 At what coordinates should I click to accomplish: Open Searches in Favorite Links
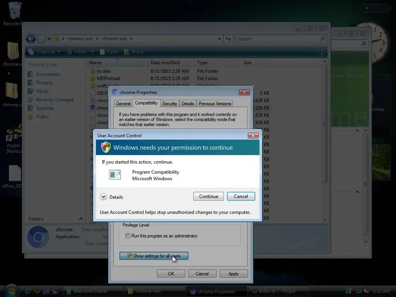45,108
